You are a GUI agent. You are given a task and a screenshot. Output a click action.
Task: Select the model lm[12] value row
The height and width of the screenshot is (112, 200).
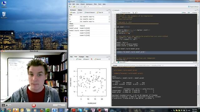(x=90, y=26)
